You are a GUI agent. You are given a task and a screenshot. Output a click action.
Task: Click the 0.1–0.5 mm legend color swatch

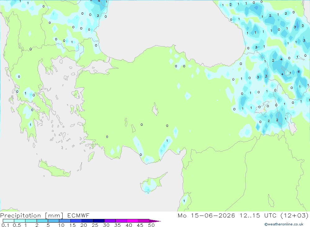tap(8, 221)
